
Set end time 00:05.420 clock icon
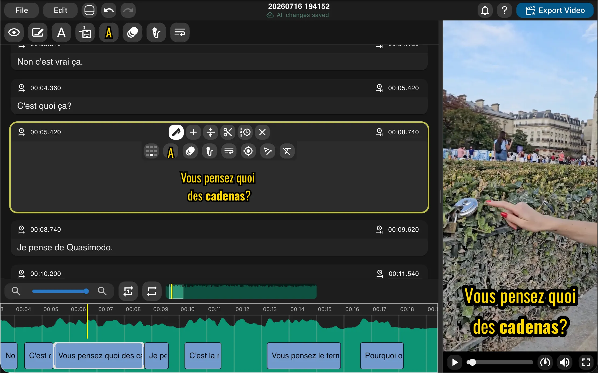point(379,88)
